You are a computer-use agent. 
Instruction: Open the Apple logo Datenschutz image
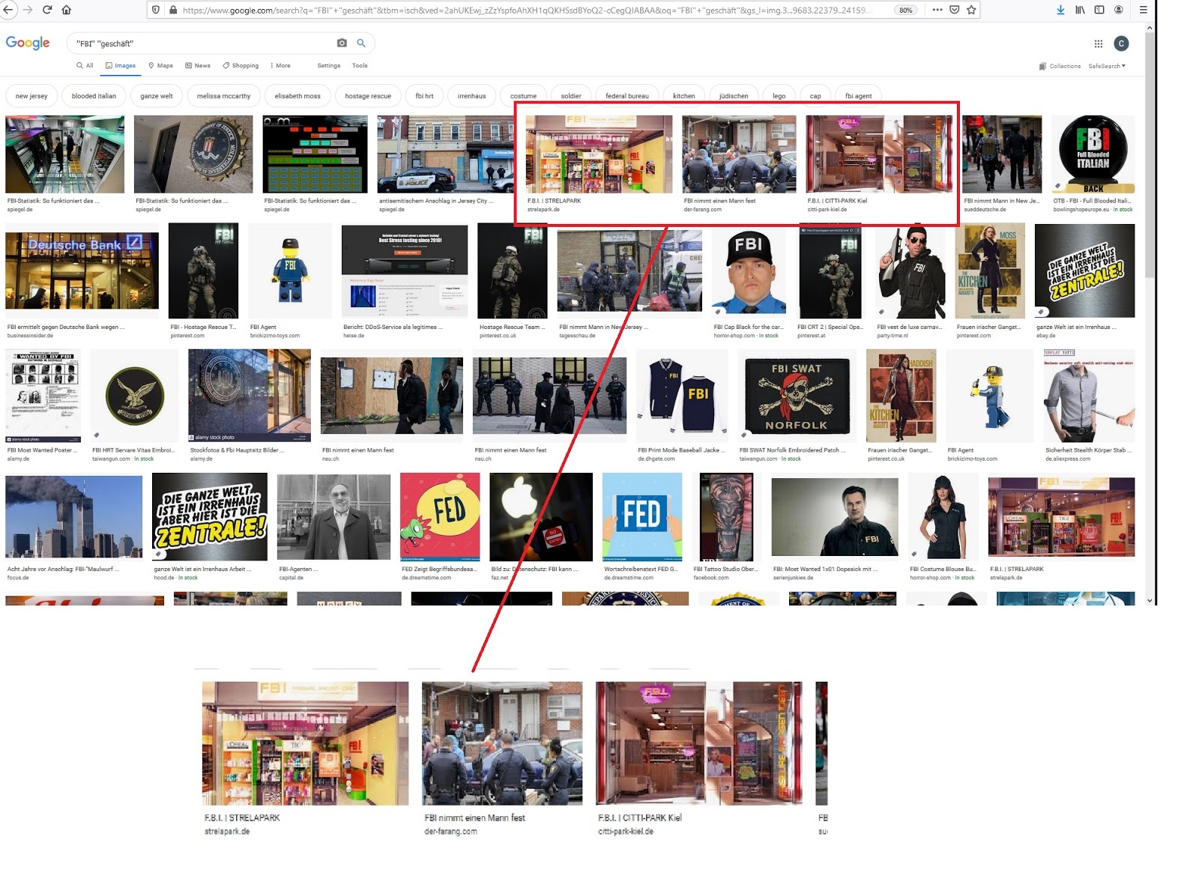540,516
